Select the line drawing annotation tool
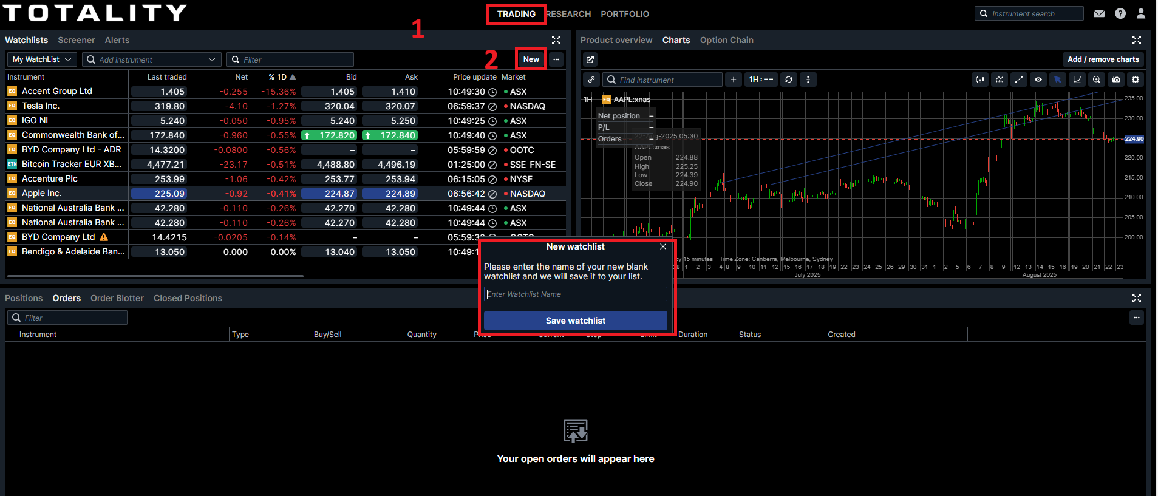The image size is (1158, 496). pos(1019,80)
